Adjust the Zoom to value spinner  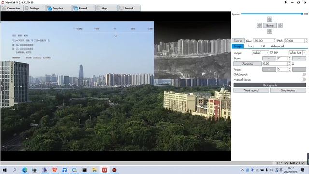289,64
